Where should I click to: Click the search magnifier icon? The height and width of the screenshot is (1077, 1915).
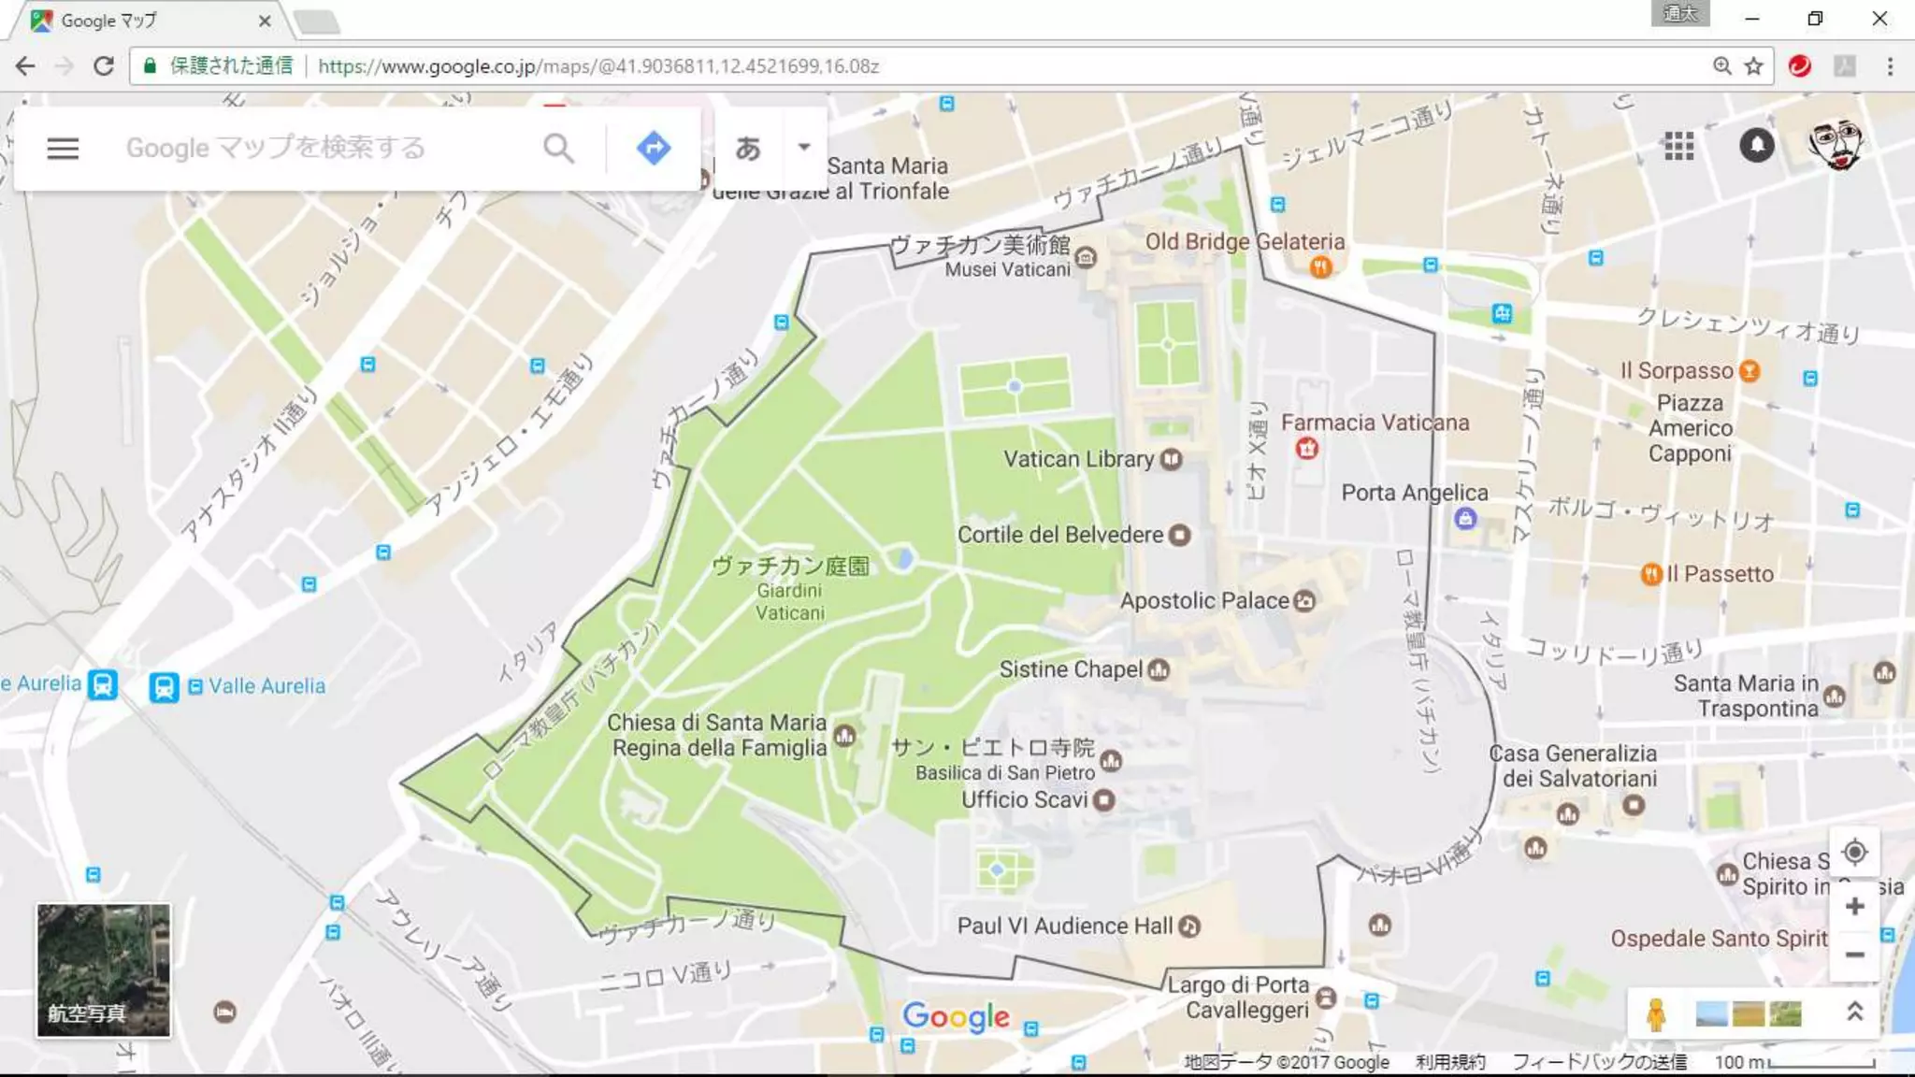pos(558,148)
